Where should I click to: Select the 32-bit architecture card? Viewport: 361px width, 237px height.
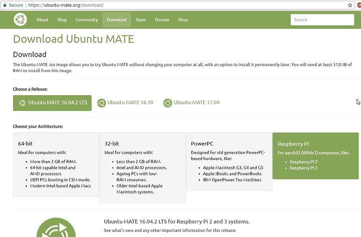click(x=142, y=168)
